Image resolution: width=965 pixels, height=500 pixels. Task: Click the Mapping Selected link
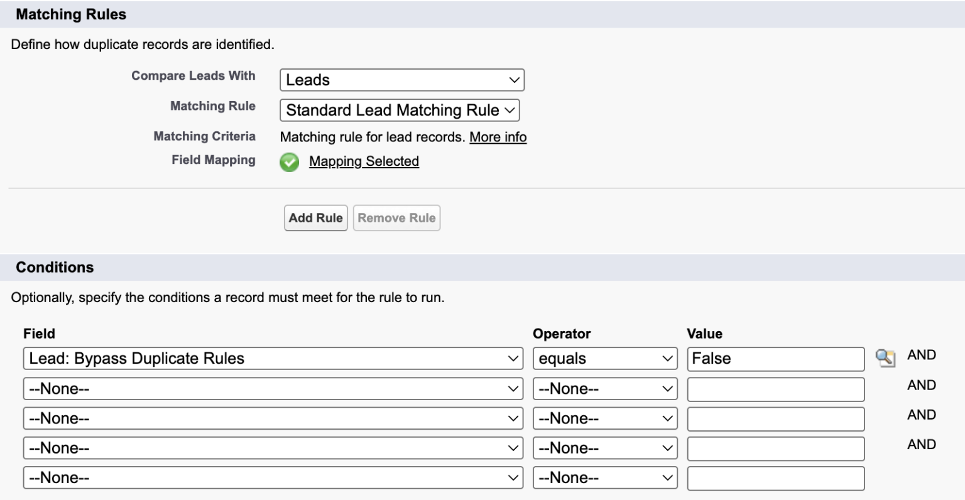coord(364,161)
